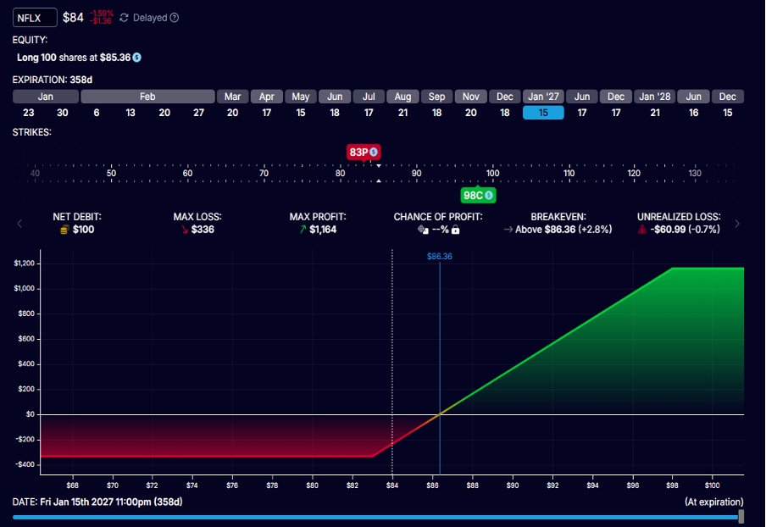Click the NFLX ticker symbol input field
The image size is (766, 527).
coord(36,18)
